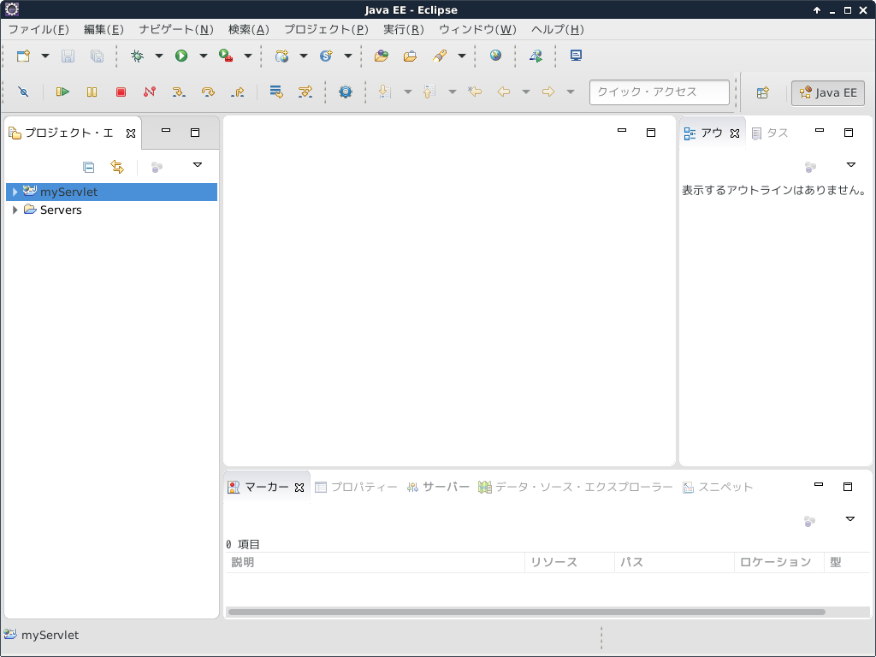Switch to データ・ソース・エクスプローラー tab
This screenshot has width=876, height=657.
[576, 487]
